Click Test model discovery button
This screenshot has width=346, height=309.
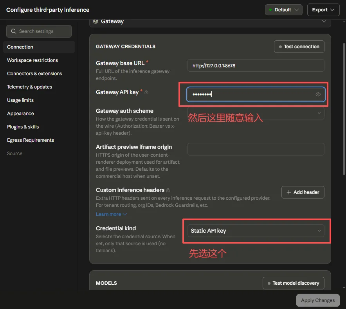click(x=294, y=283)
